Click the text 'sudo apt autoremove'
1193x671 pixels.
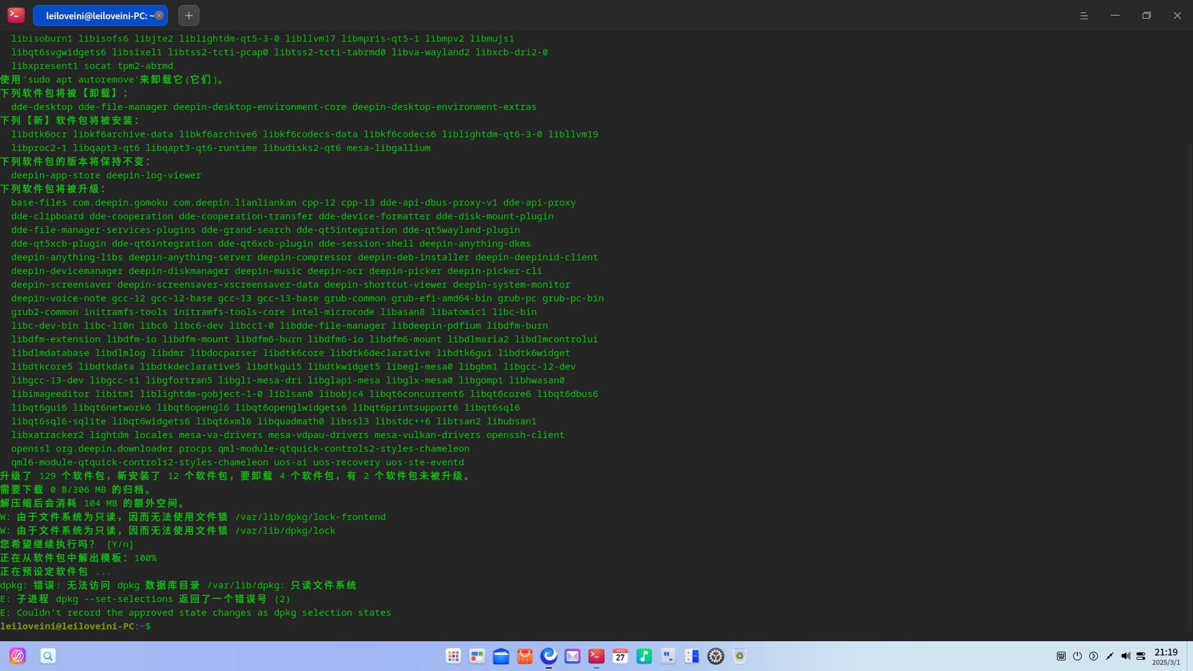tap(81, 80)
